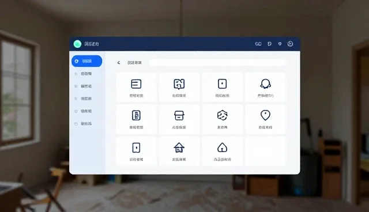
Task: Open the headset support icon card
Action: 265,87
